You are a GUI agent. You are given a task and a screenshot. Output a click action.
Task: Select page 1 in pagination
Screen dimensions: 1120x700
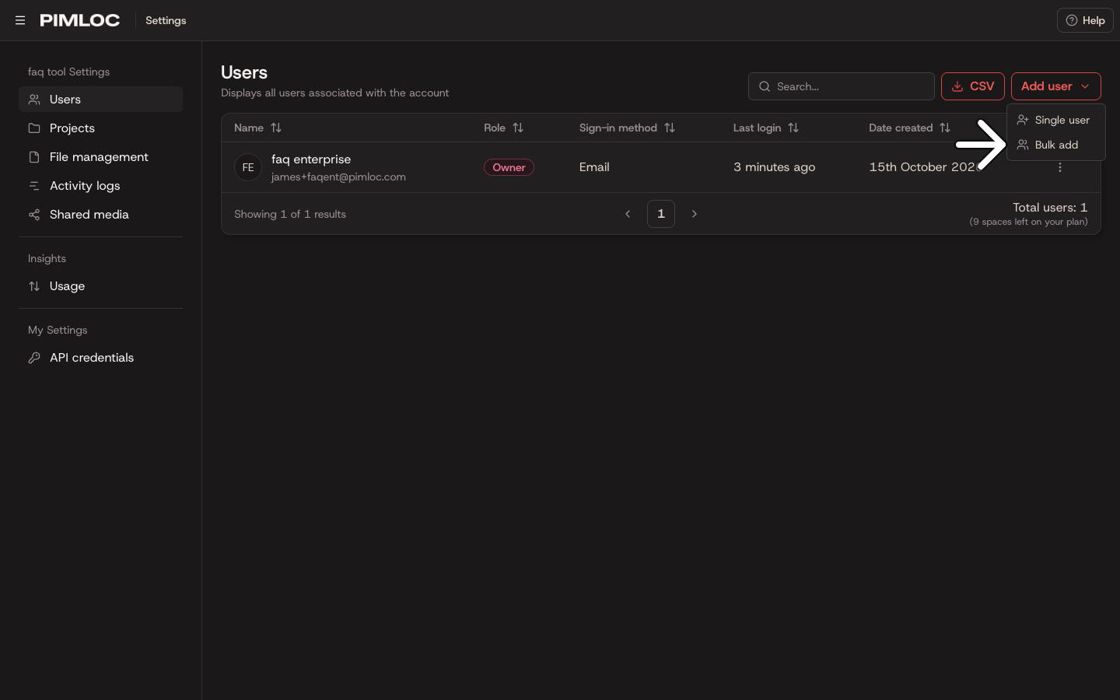pyautogui.click(x=661, y=214)
